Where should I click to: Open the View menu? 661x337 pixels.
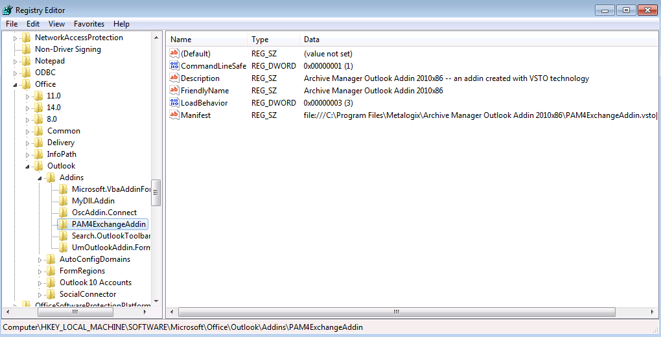(x=56, y=24)
